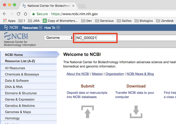Close the National Center for Biotechnology tab

[x=73, y=6]
